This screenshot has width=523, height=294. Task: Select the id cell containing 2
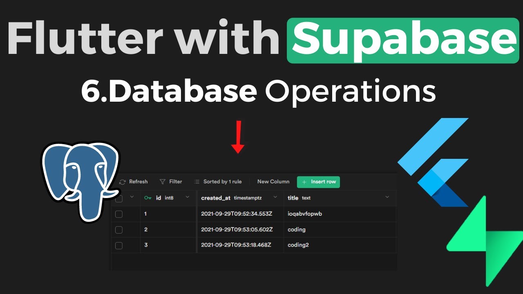pyautogui.click(x=168, y=229)
